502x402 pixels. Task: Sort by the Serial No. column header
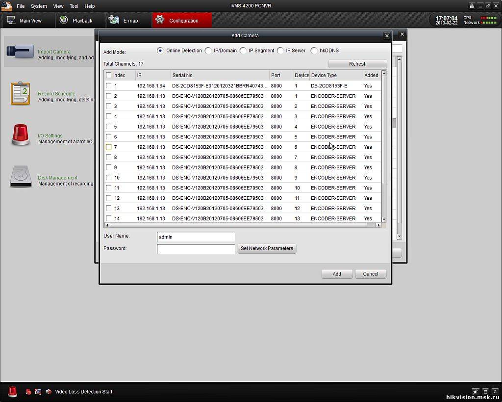220,75
